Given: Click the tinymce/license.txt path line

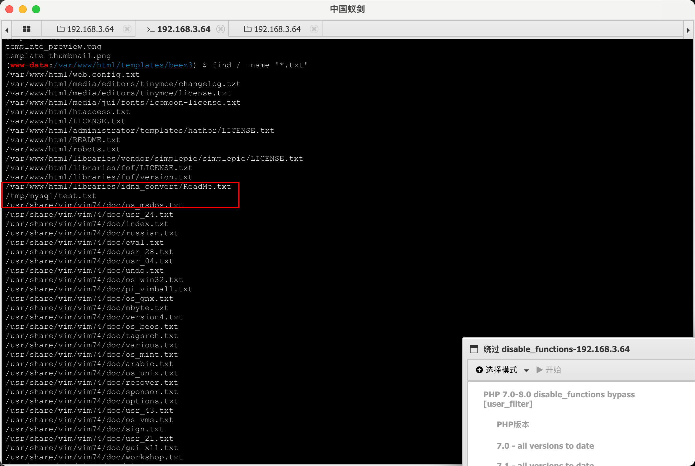Looking at the screenshot, I should pos(119,93).
